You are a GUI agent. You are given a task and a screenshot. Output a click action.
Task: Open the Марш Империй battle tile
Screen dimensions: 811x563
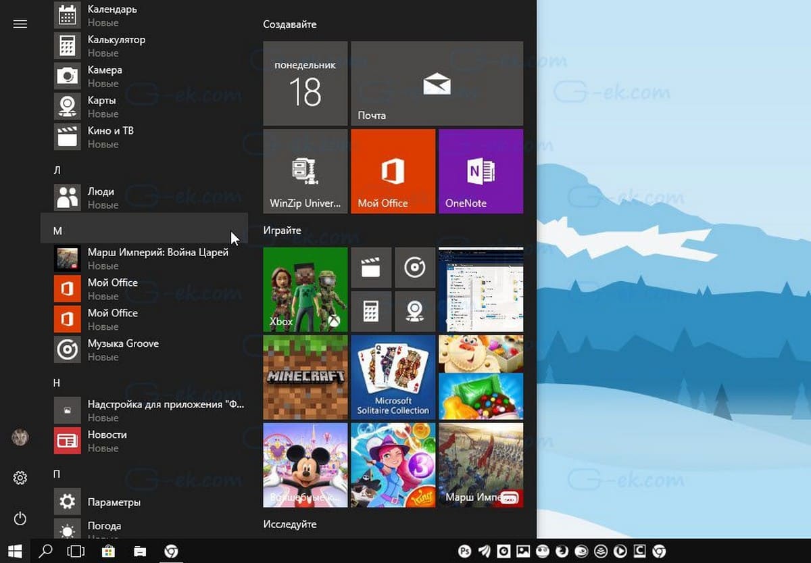(x=481, y=465)
